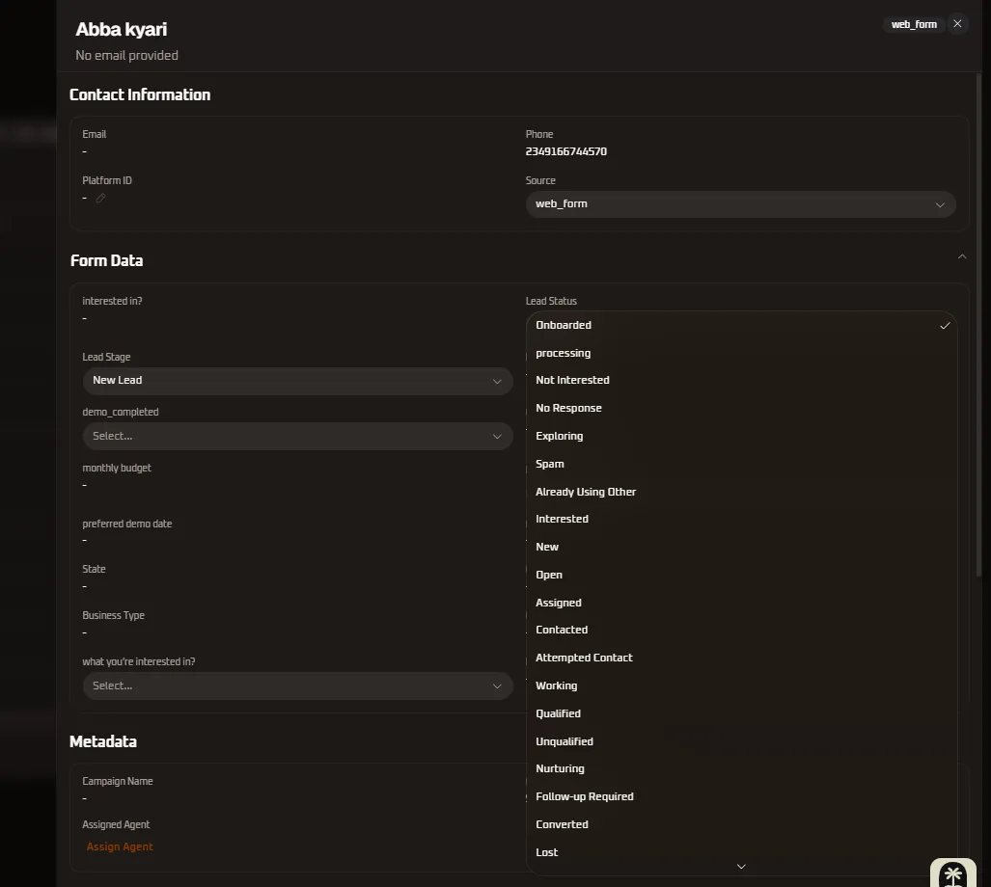Click the scroll-down chevron in status list
Image resolution: width=991 pixels, height=887 pixels.
(741, 867)
